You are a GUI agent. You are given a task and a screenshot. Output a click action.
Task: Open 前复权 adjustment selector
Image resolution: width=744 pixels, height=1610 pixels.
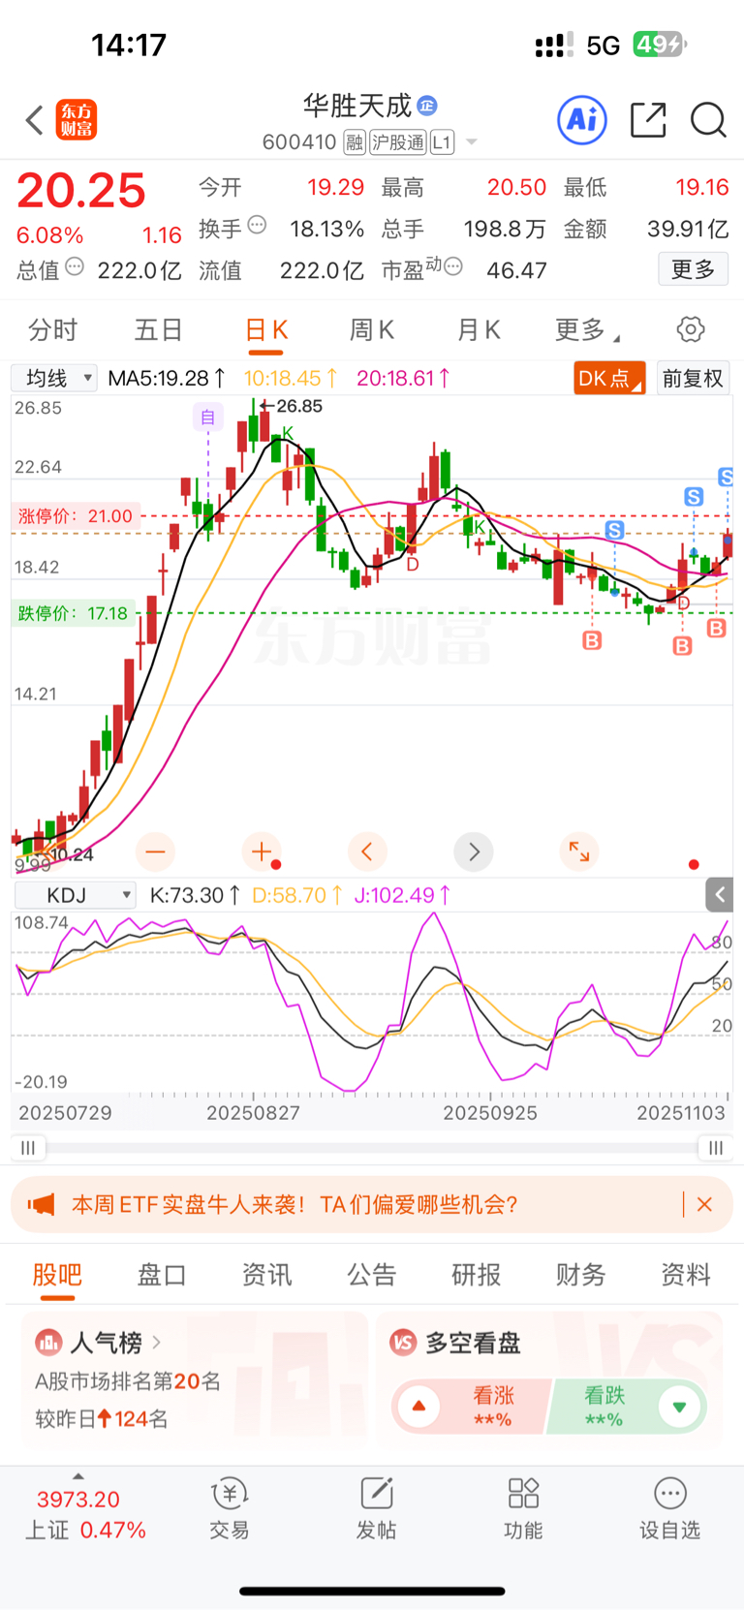click(693, 378)
